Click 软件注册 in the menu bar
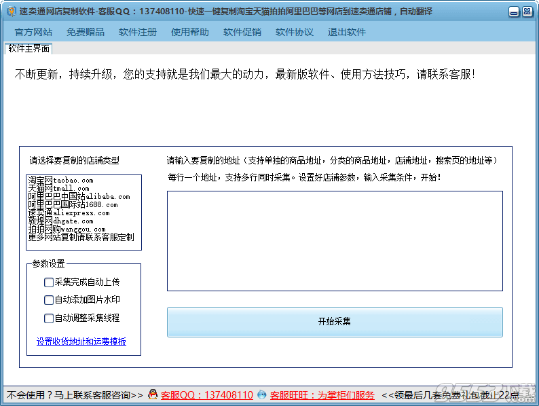 [138, 32]
